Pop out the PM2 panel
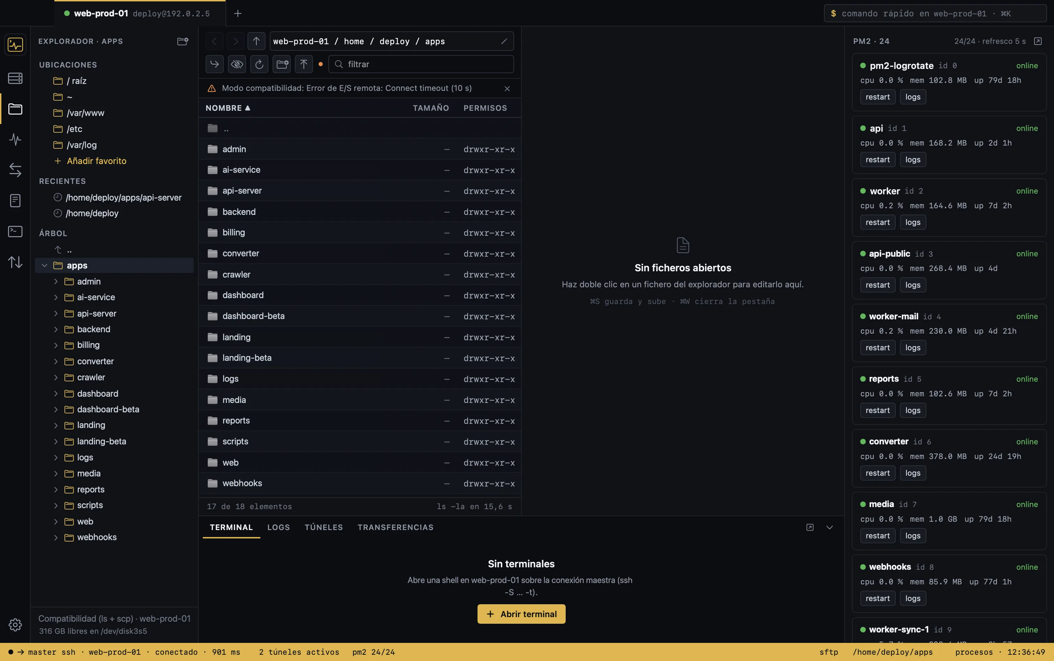The image size is (1054, 661). click(1038, 41)
